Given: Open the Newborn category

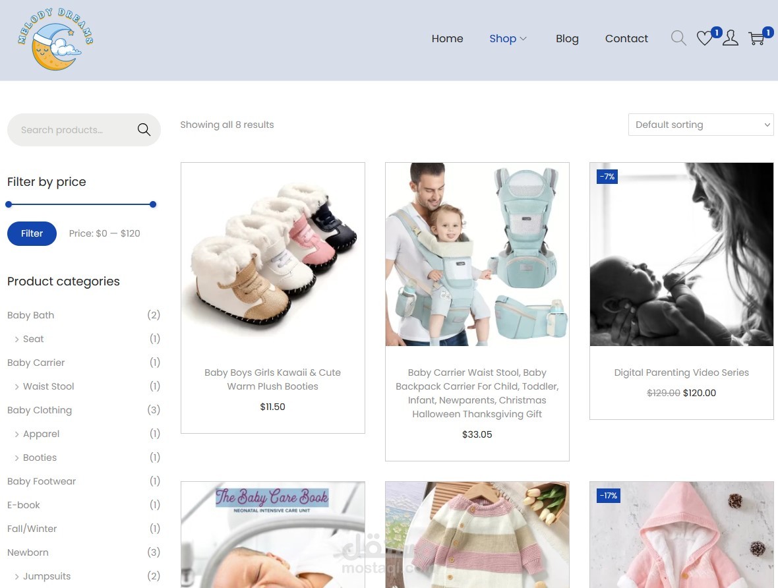Looking at the screenshot, I should click(x=28, y=552).
